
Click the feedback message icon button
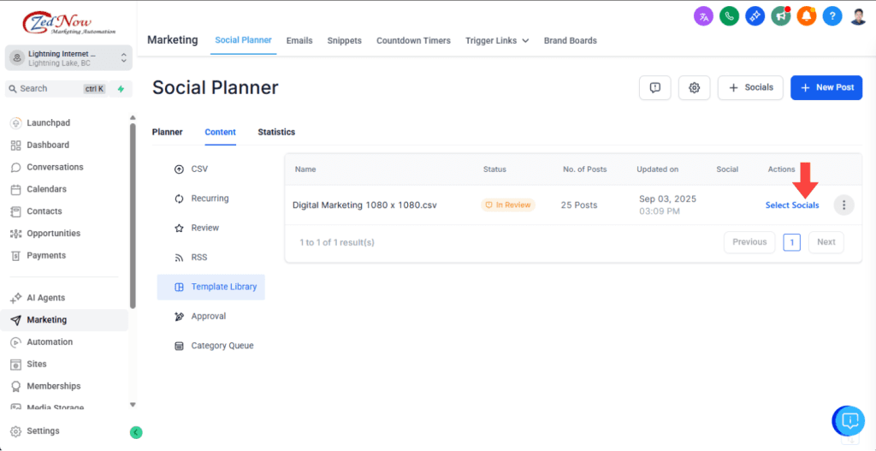(654, 87)
